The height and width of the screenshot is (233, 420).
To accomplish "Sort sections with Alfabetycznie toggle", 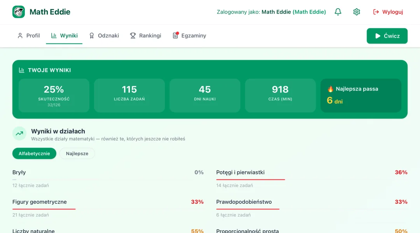I will [x=34, y=153].
